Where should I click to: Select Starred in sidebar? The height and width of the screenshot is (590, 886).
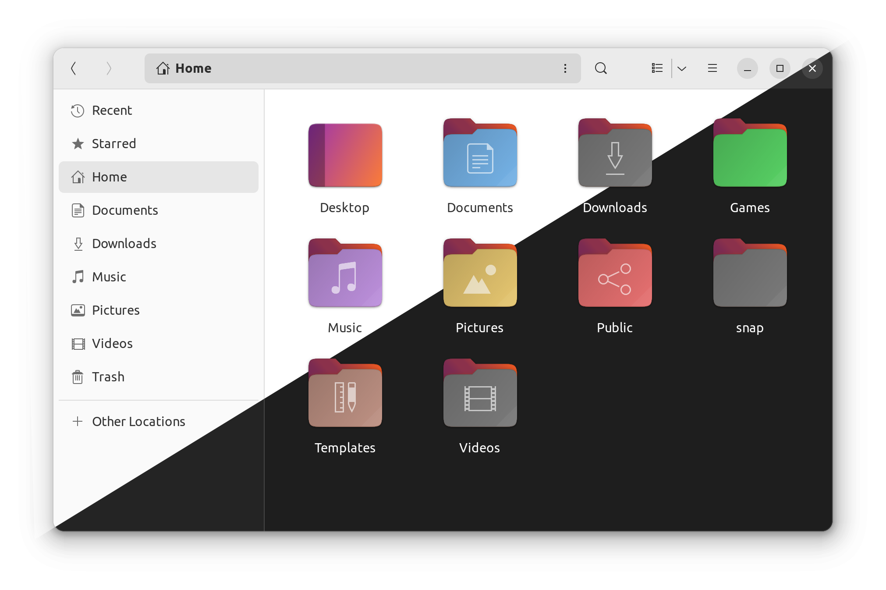tap(114, 143)
